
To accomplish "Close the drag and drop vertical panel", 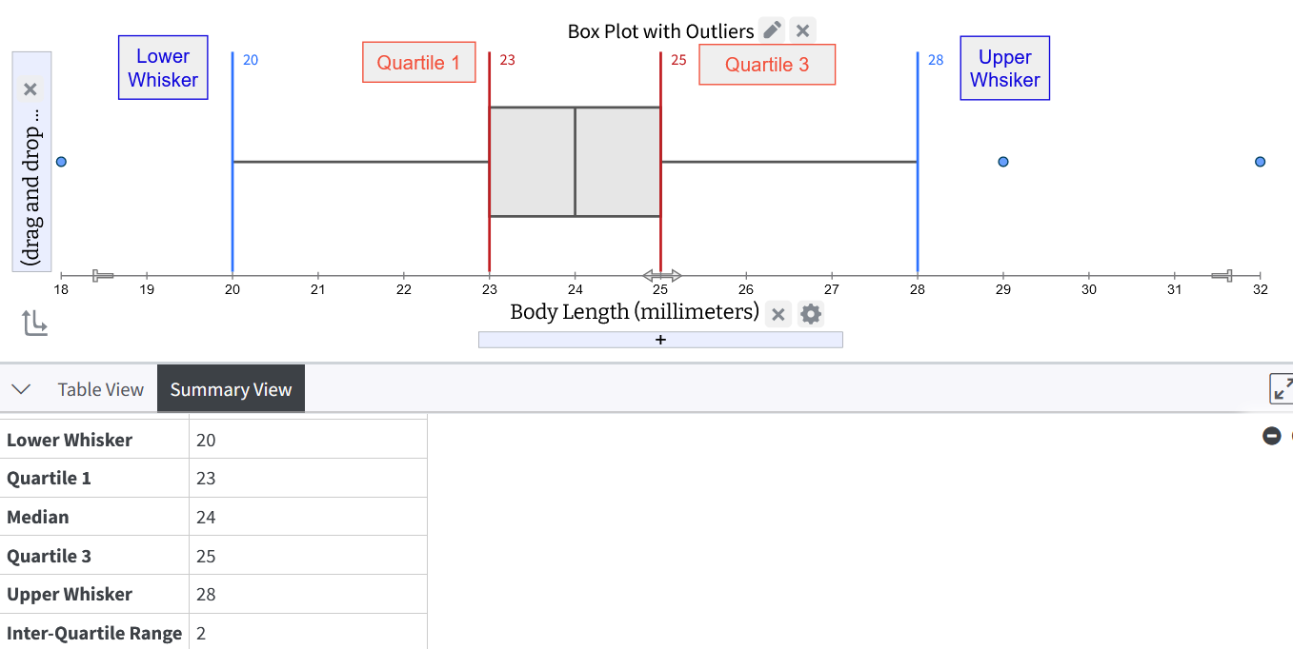I will pos(30,89).
